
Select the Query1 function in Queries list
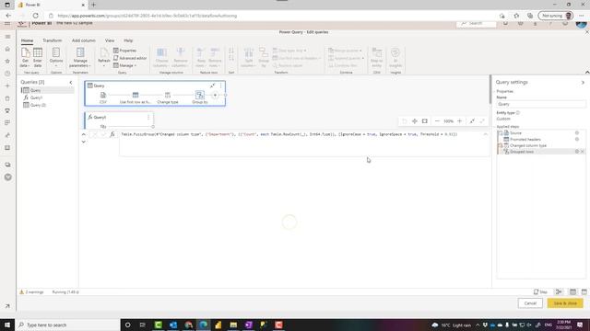click(x=47, y=97)
